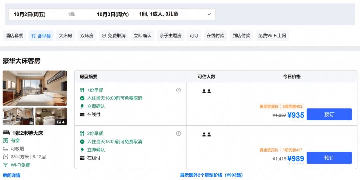This screenshot has height=180, width=360.
Task: Open check-in date 10月2日(周五) picker
Action: 30,14
